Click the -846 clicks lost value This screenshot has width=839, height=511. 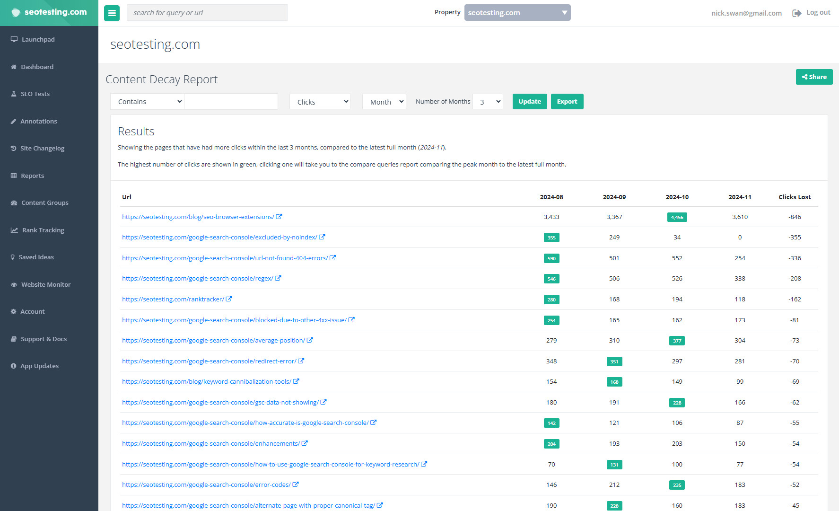795,217
